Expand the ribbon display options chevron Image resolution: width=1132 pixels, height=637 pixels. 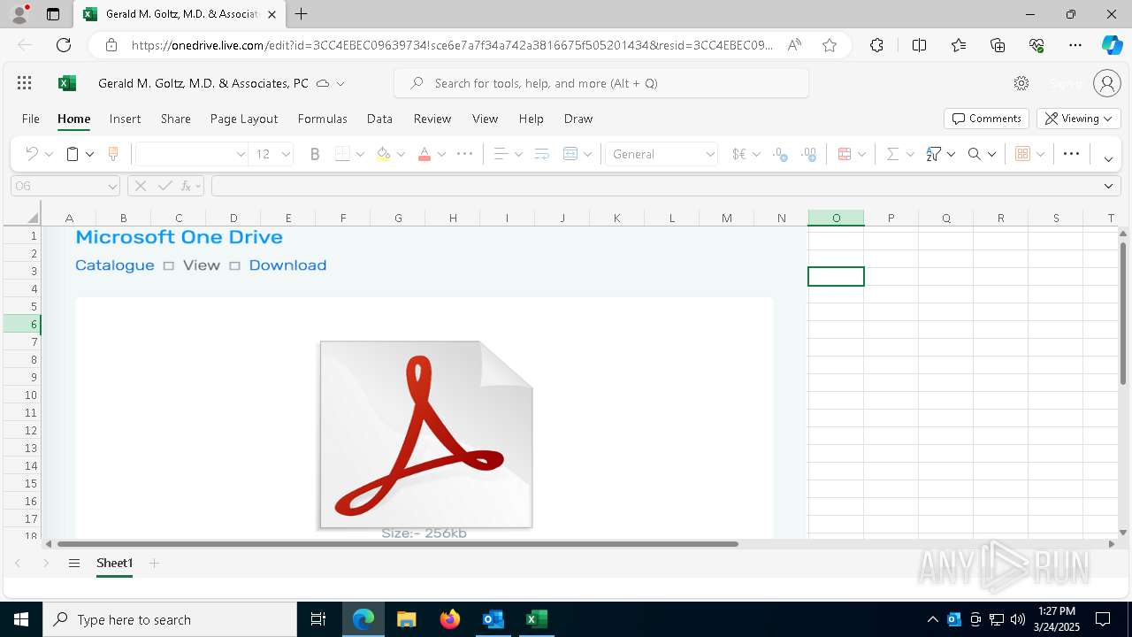click(x=1108, y=159)
